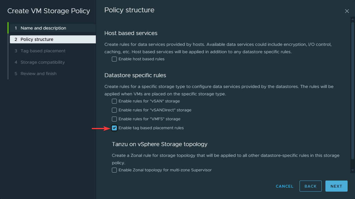The image size is (355, 199).
Task: Click the scrollbar down arrow
Action: (353, 170)
